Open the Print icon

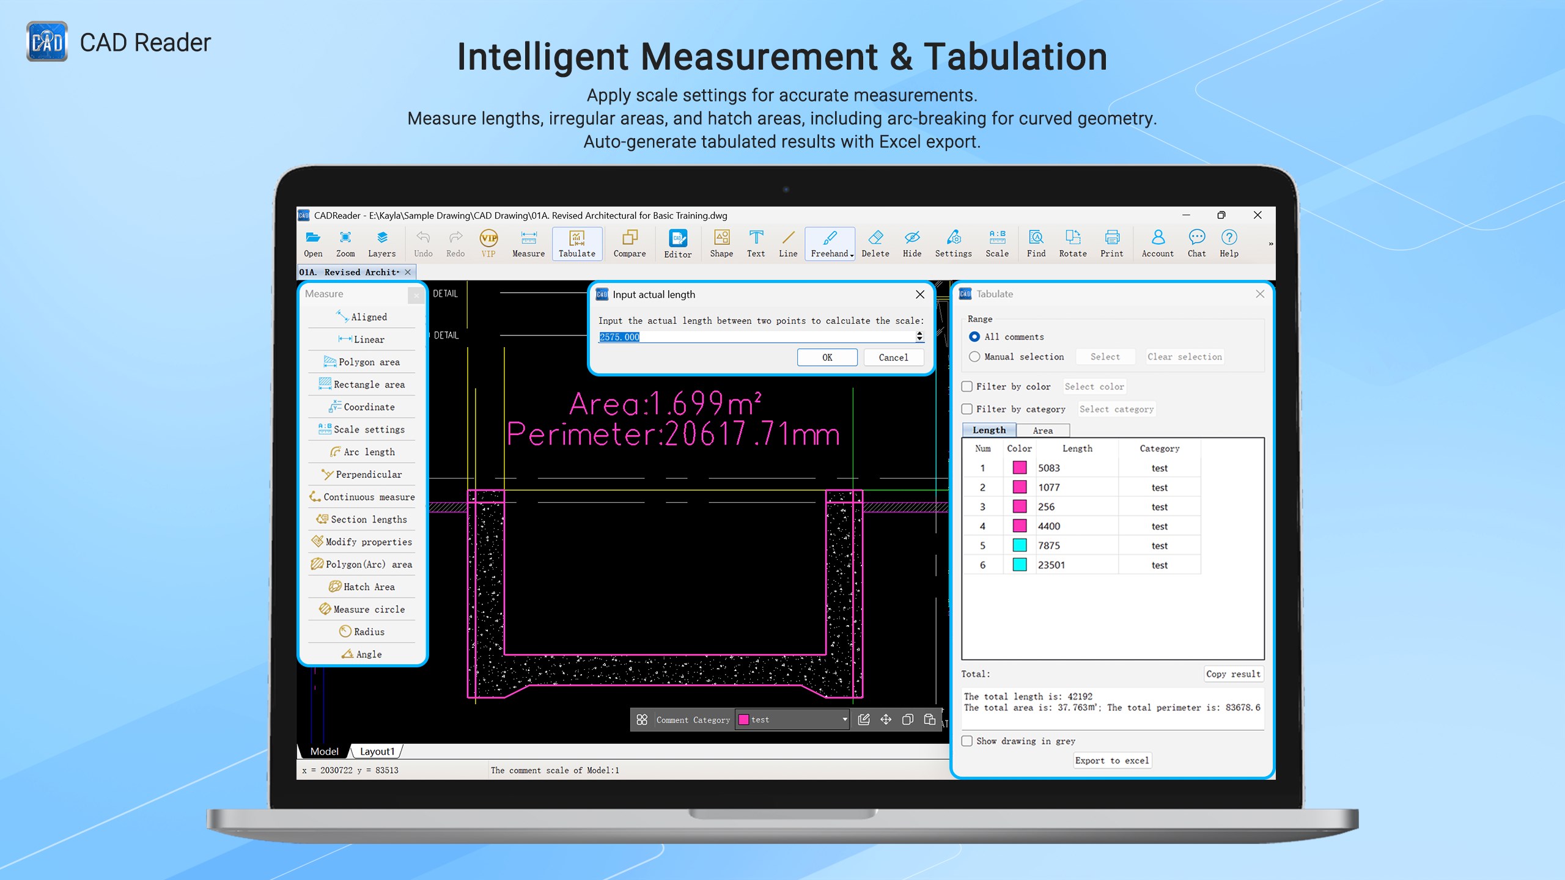pyautogui.click(x=1111, y=244)
